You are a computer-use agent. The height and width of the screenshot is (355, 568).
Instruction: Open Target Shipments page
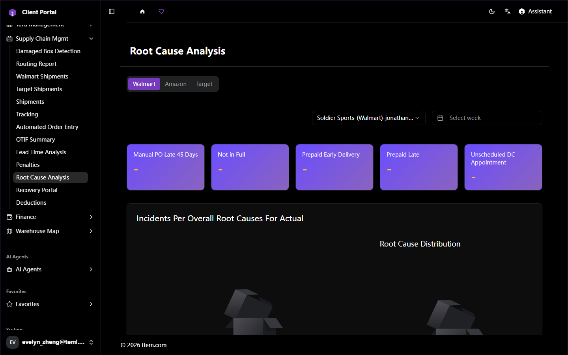pyautogui.click(x=50, y=89)
